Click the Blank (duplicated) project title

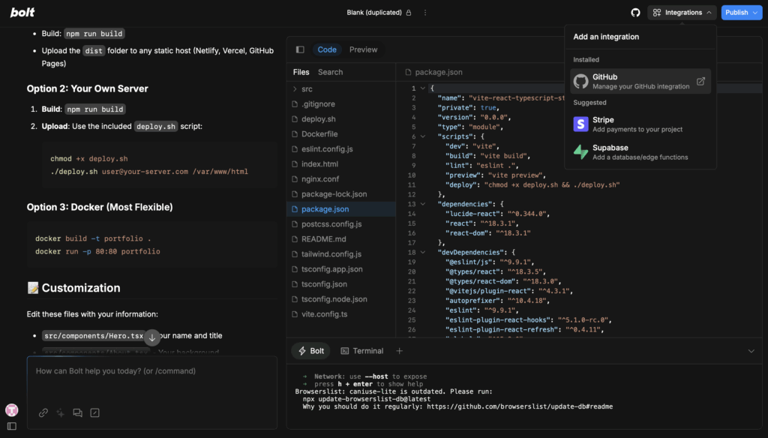click(374, 13)
